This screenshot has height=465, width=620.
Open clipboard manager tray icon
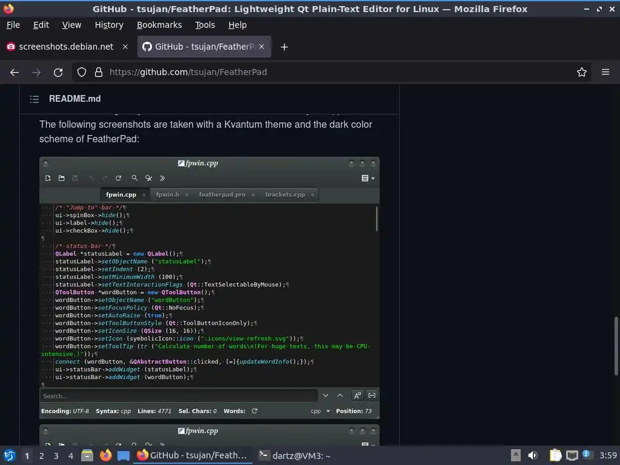[556, 455]
